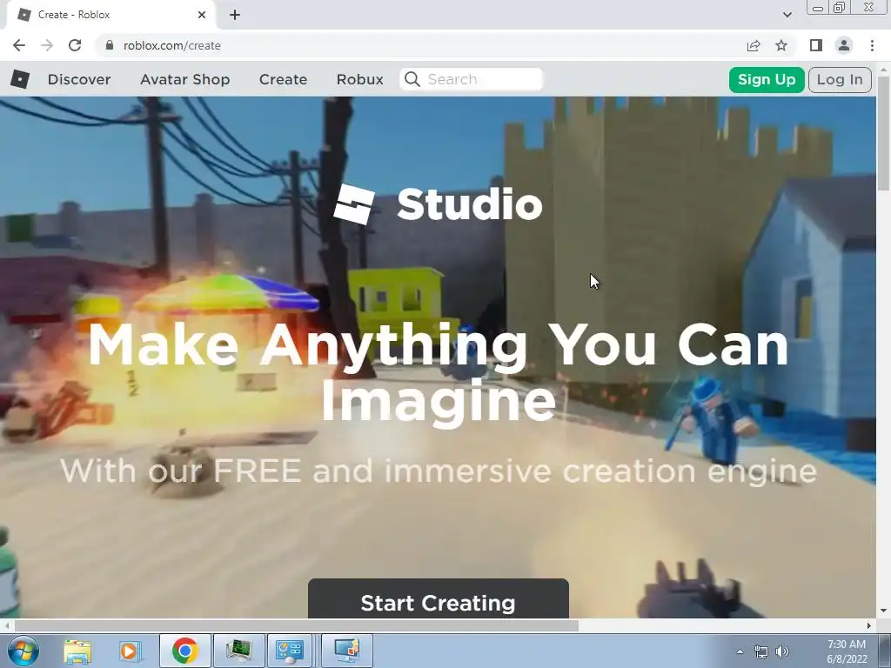Select the Create - Roblox browser tab
Viewport: 891px width, 668px height.
(111, 15)
